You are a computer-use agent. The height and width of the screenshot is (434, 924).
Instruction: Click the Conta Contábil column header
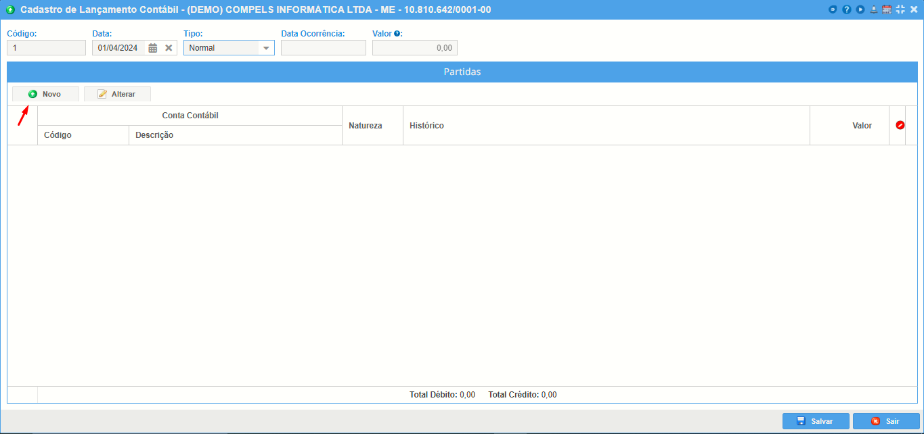coord(190,116)
